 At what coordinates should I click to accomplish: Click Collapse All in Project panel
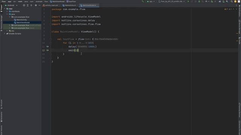(31, 5)
